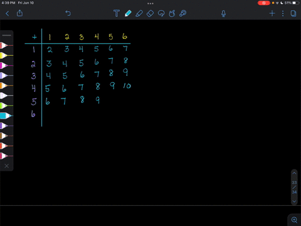Undo the last stroke

pos(68,13)
